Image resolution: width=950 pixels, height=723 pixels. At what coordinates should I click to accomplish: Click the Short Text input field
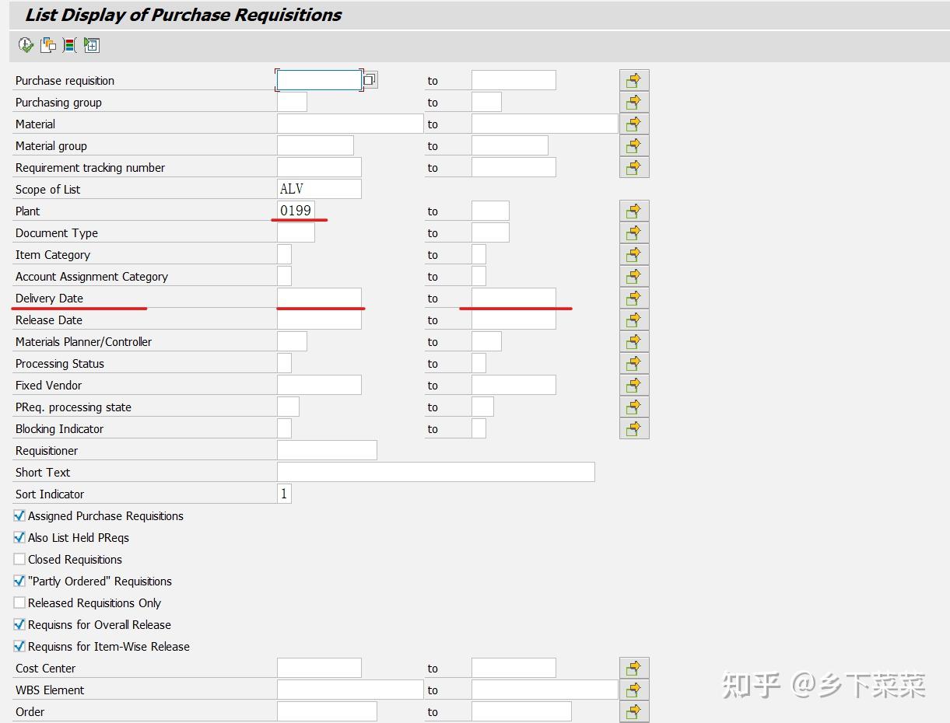[x=436, y=472]
